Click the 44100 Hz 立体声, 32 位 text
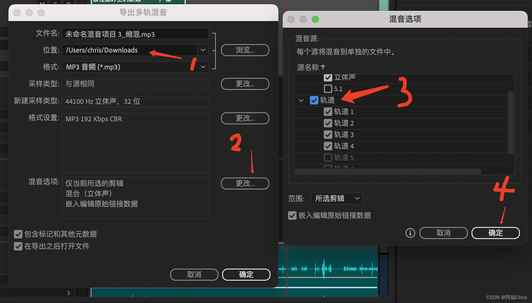 (103, 101)
